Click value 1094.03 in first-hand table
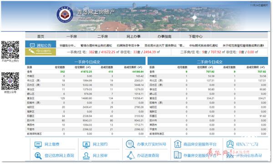The width and height of the screenshot is (273, 164). pos(87,125)
